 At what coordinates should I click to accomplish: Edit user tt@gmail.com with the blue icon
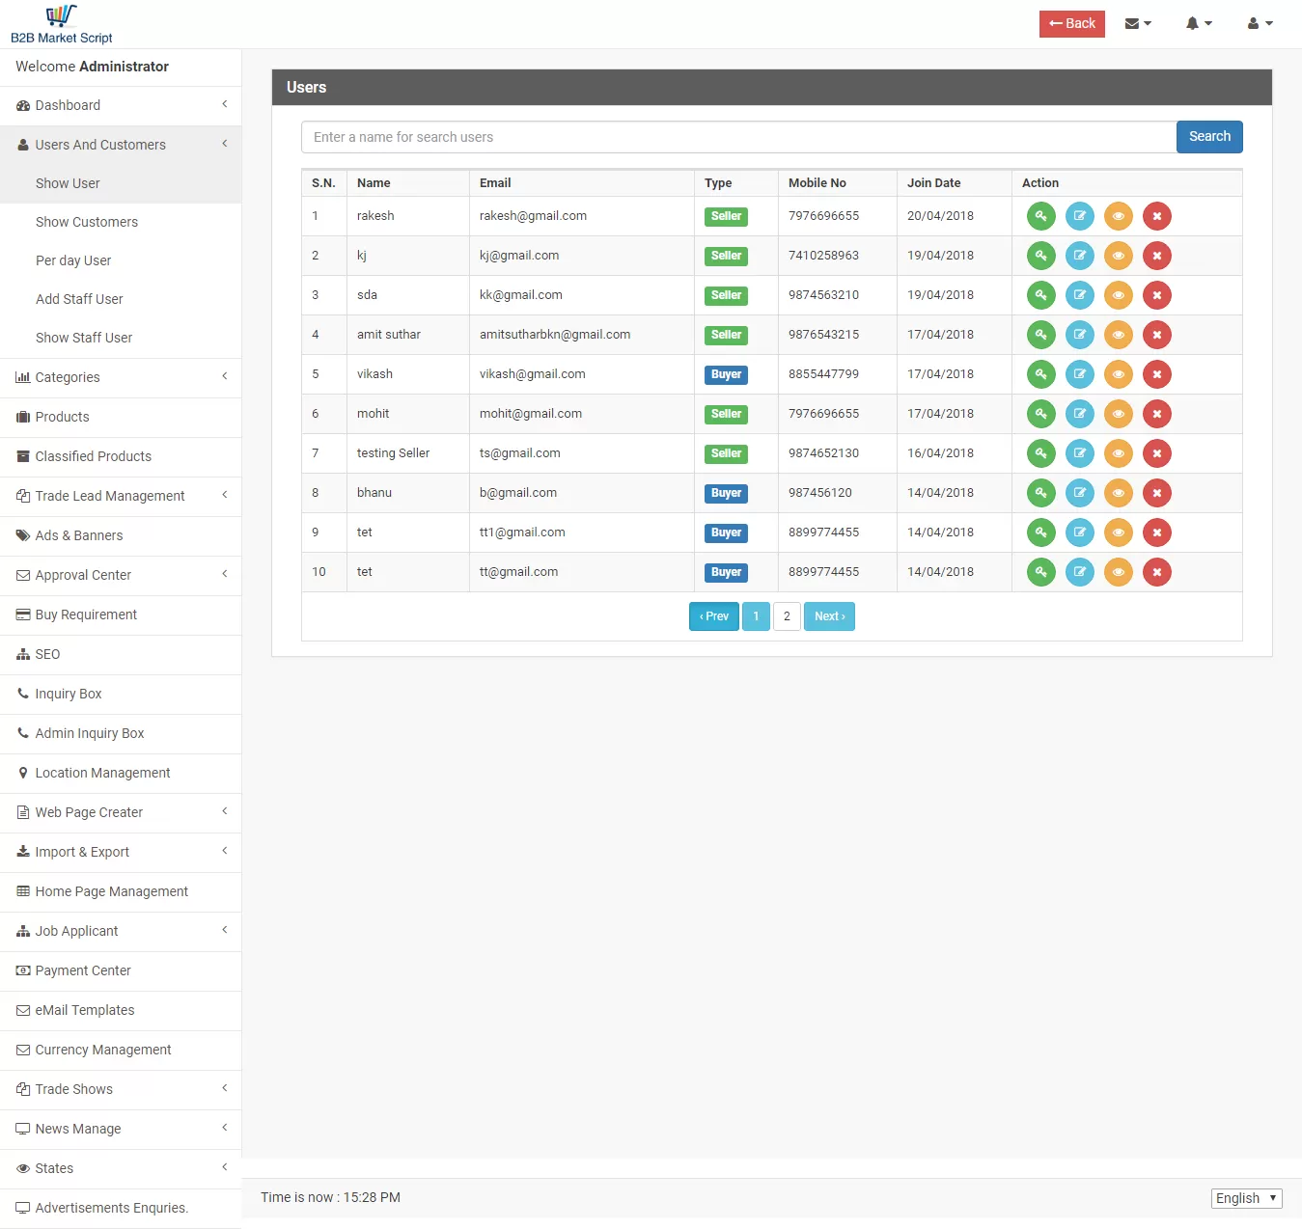coord(1080,572)
